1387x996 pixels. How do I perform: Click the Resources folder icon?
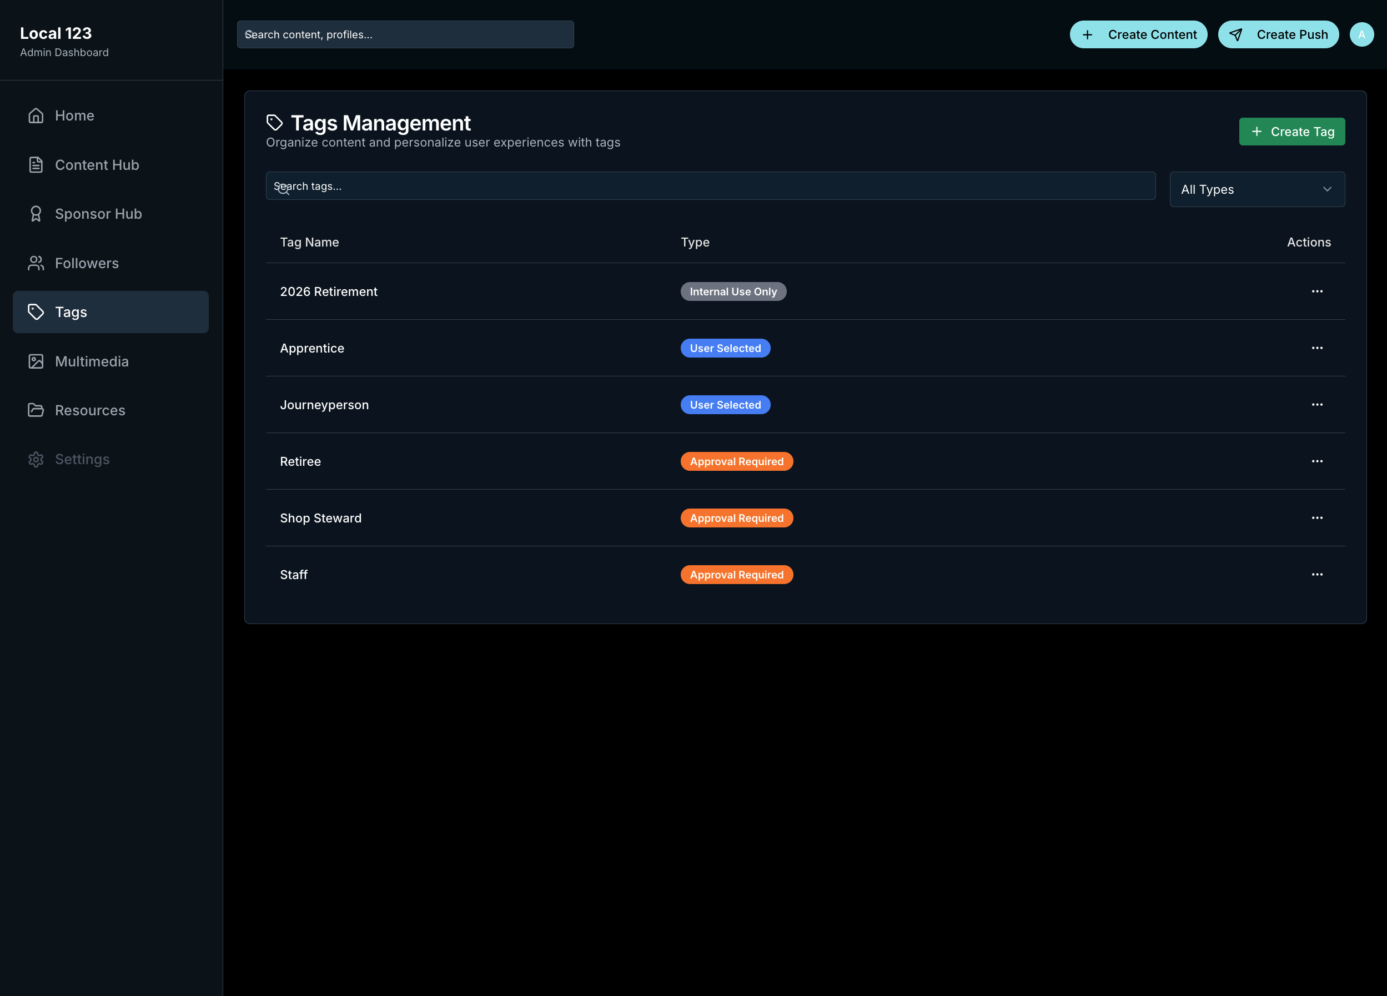tap(36, 410)
